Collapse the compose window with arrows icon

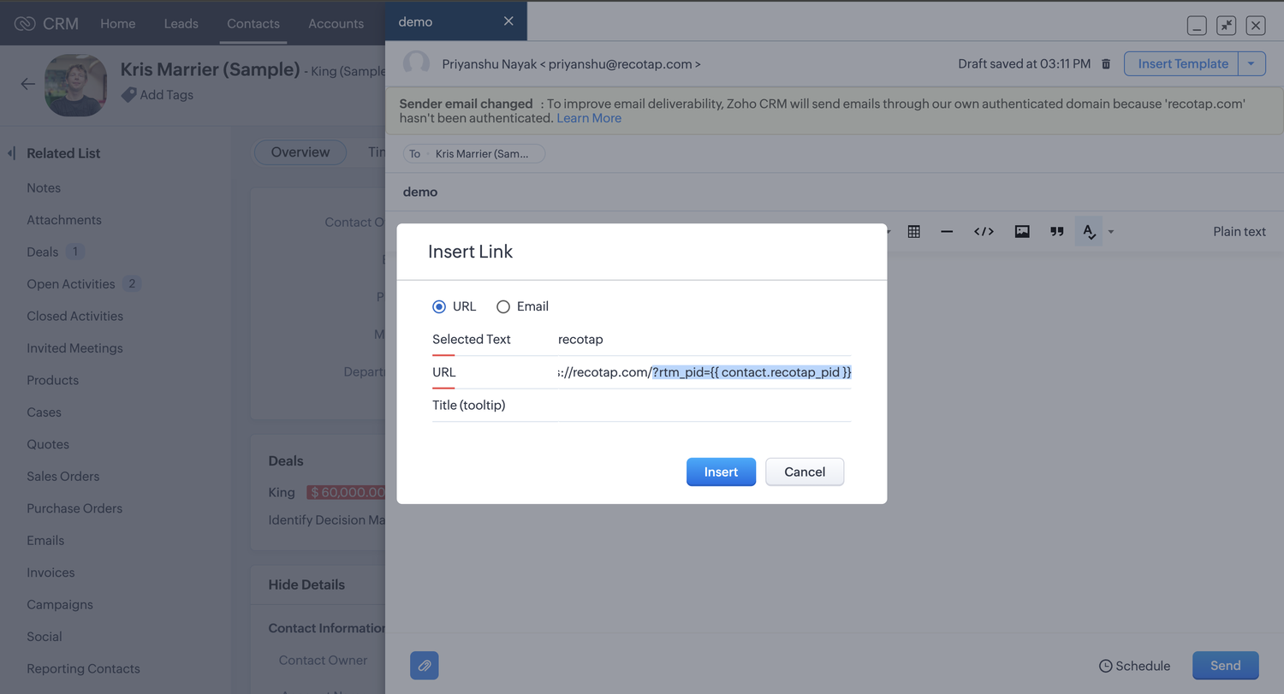[x=1226, y=26]
